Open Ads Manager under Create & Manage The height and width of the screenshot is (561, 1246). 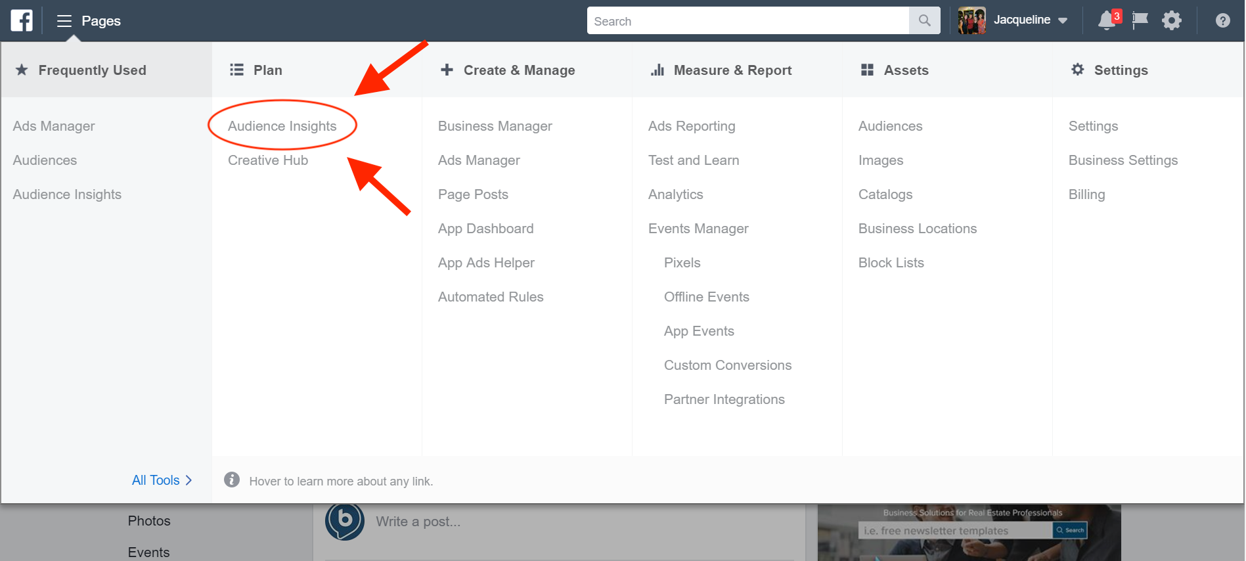(x=479, y=160)
